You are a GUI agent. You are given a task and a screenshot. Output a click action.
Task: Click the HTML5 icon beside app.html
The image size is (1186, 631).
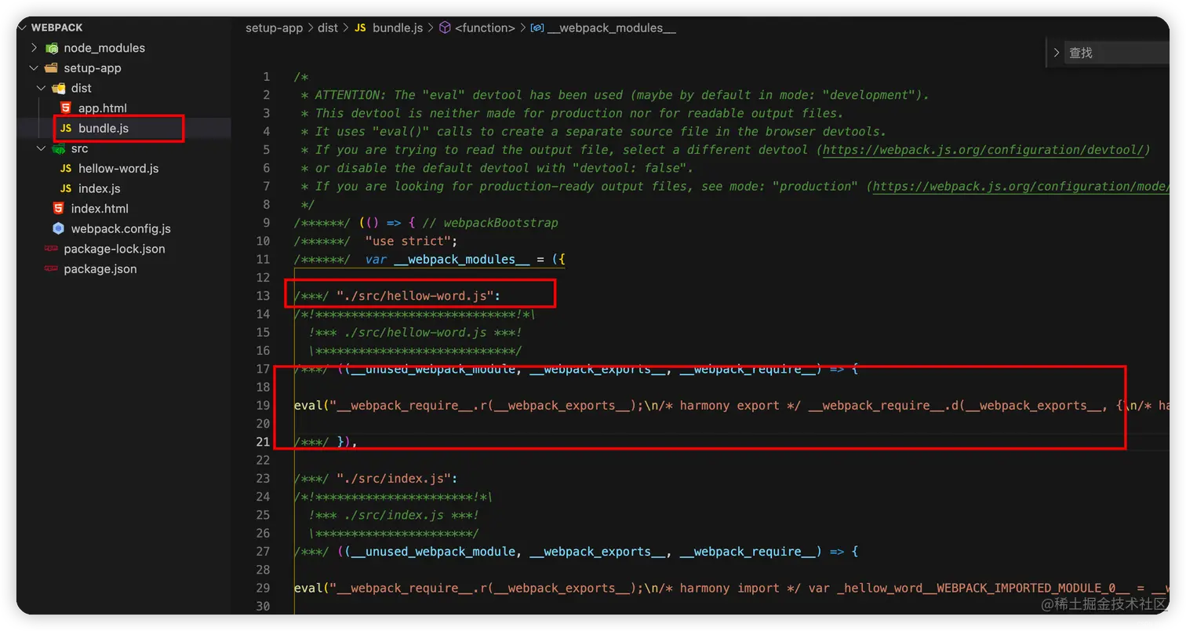[66, 108]
